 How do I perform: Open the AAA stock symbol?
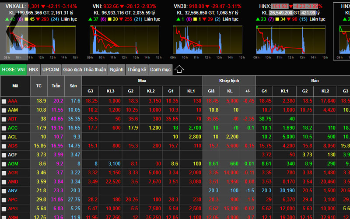tap(13, 101)
